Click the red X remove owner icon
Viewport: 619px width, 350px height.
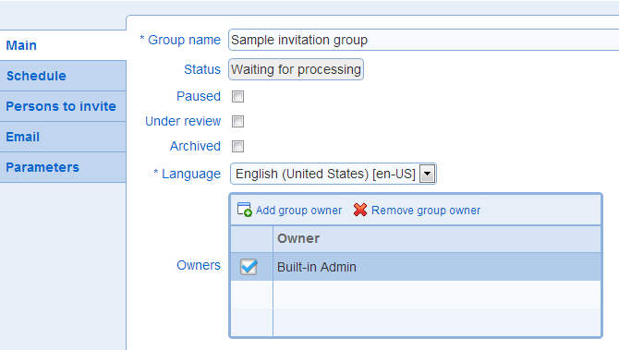point(360,210)
